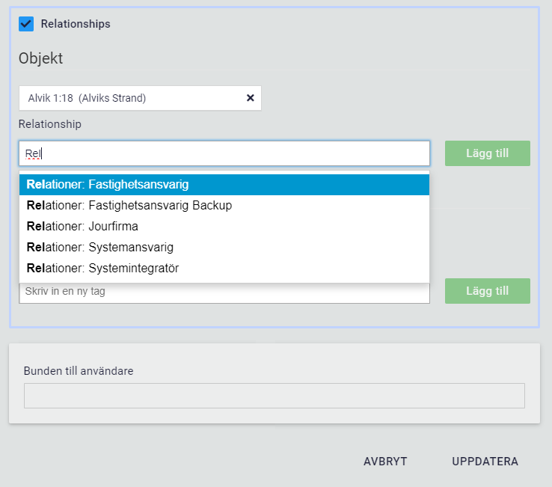Click the Bunden till användare label
The width and height of the screenshot is (552, 487).
[79, 371]
